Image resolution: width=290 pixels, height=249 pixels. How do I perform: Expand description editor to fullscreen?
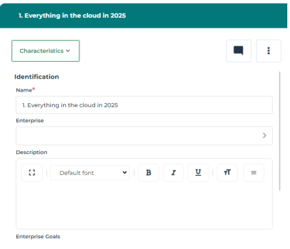click(32, 173)
